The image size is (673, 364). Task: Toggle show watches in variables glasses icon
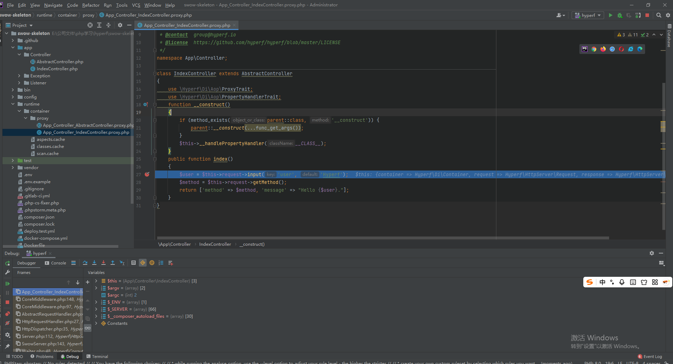[x=88, y=328]
